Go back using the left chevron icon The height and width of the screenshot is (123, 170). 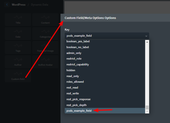click(x=7, y=5)
